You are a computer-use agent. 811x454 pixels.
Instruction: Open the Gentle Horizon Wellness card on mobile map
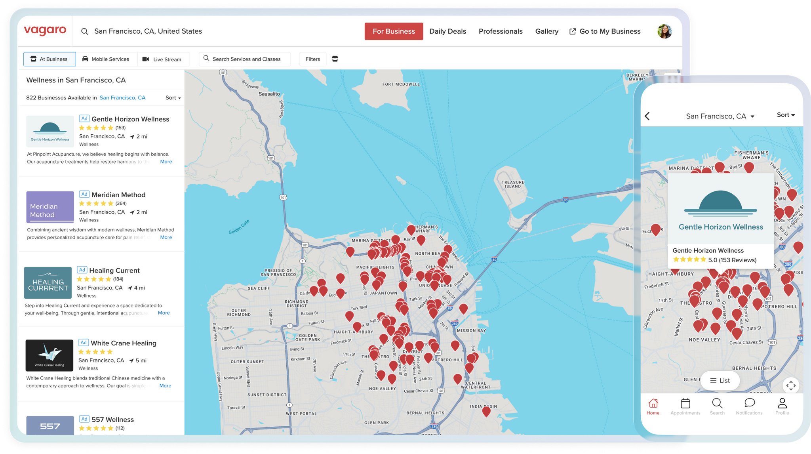click(721, 221)
